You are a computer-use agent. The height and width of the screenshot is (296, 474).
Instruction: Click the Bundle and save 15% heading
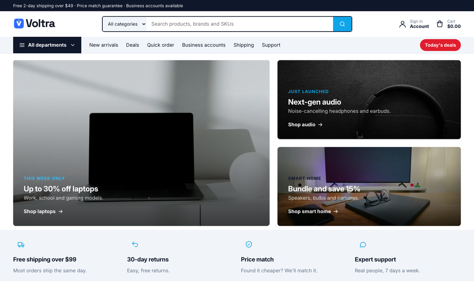[x=324, y=189]
